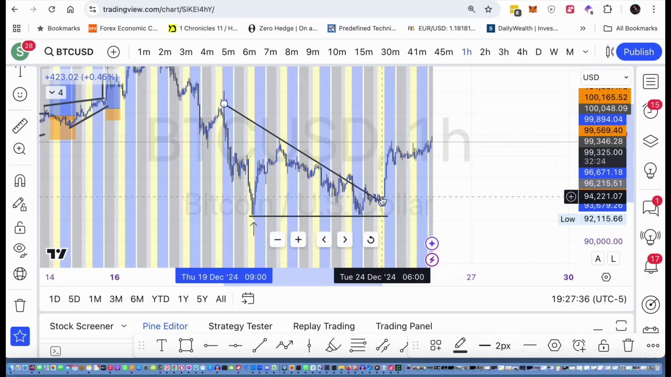Open the globe icon in left toolbar
Image resolution: width=671 pixels, height=377 pixels.
(x=20, y=273)
